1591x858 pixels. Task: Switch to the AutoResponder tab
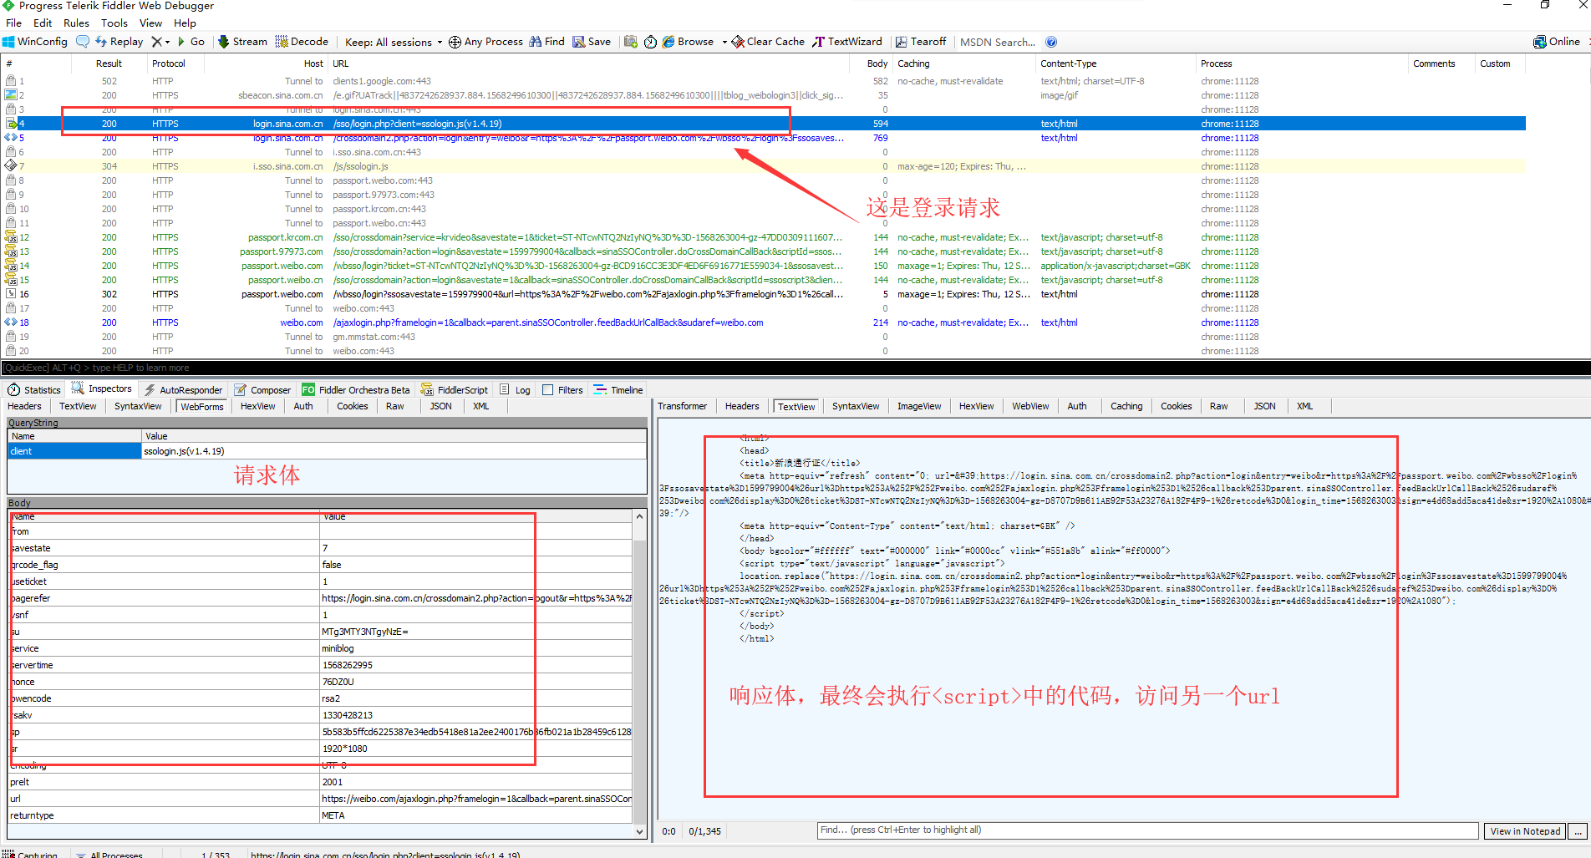pyautogui.click(x=183, y=390)
